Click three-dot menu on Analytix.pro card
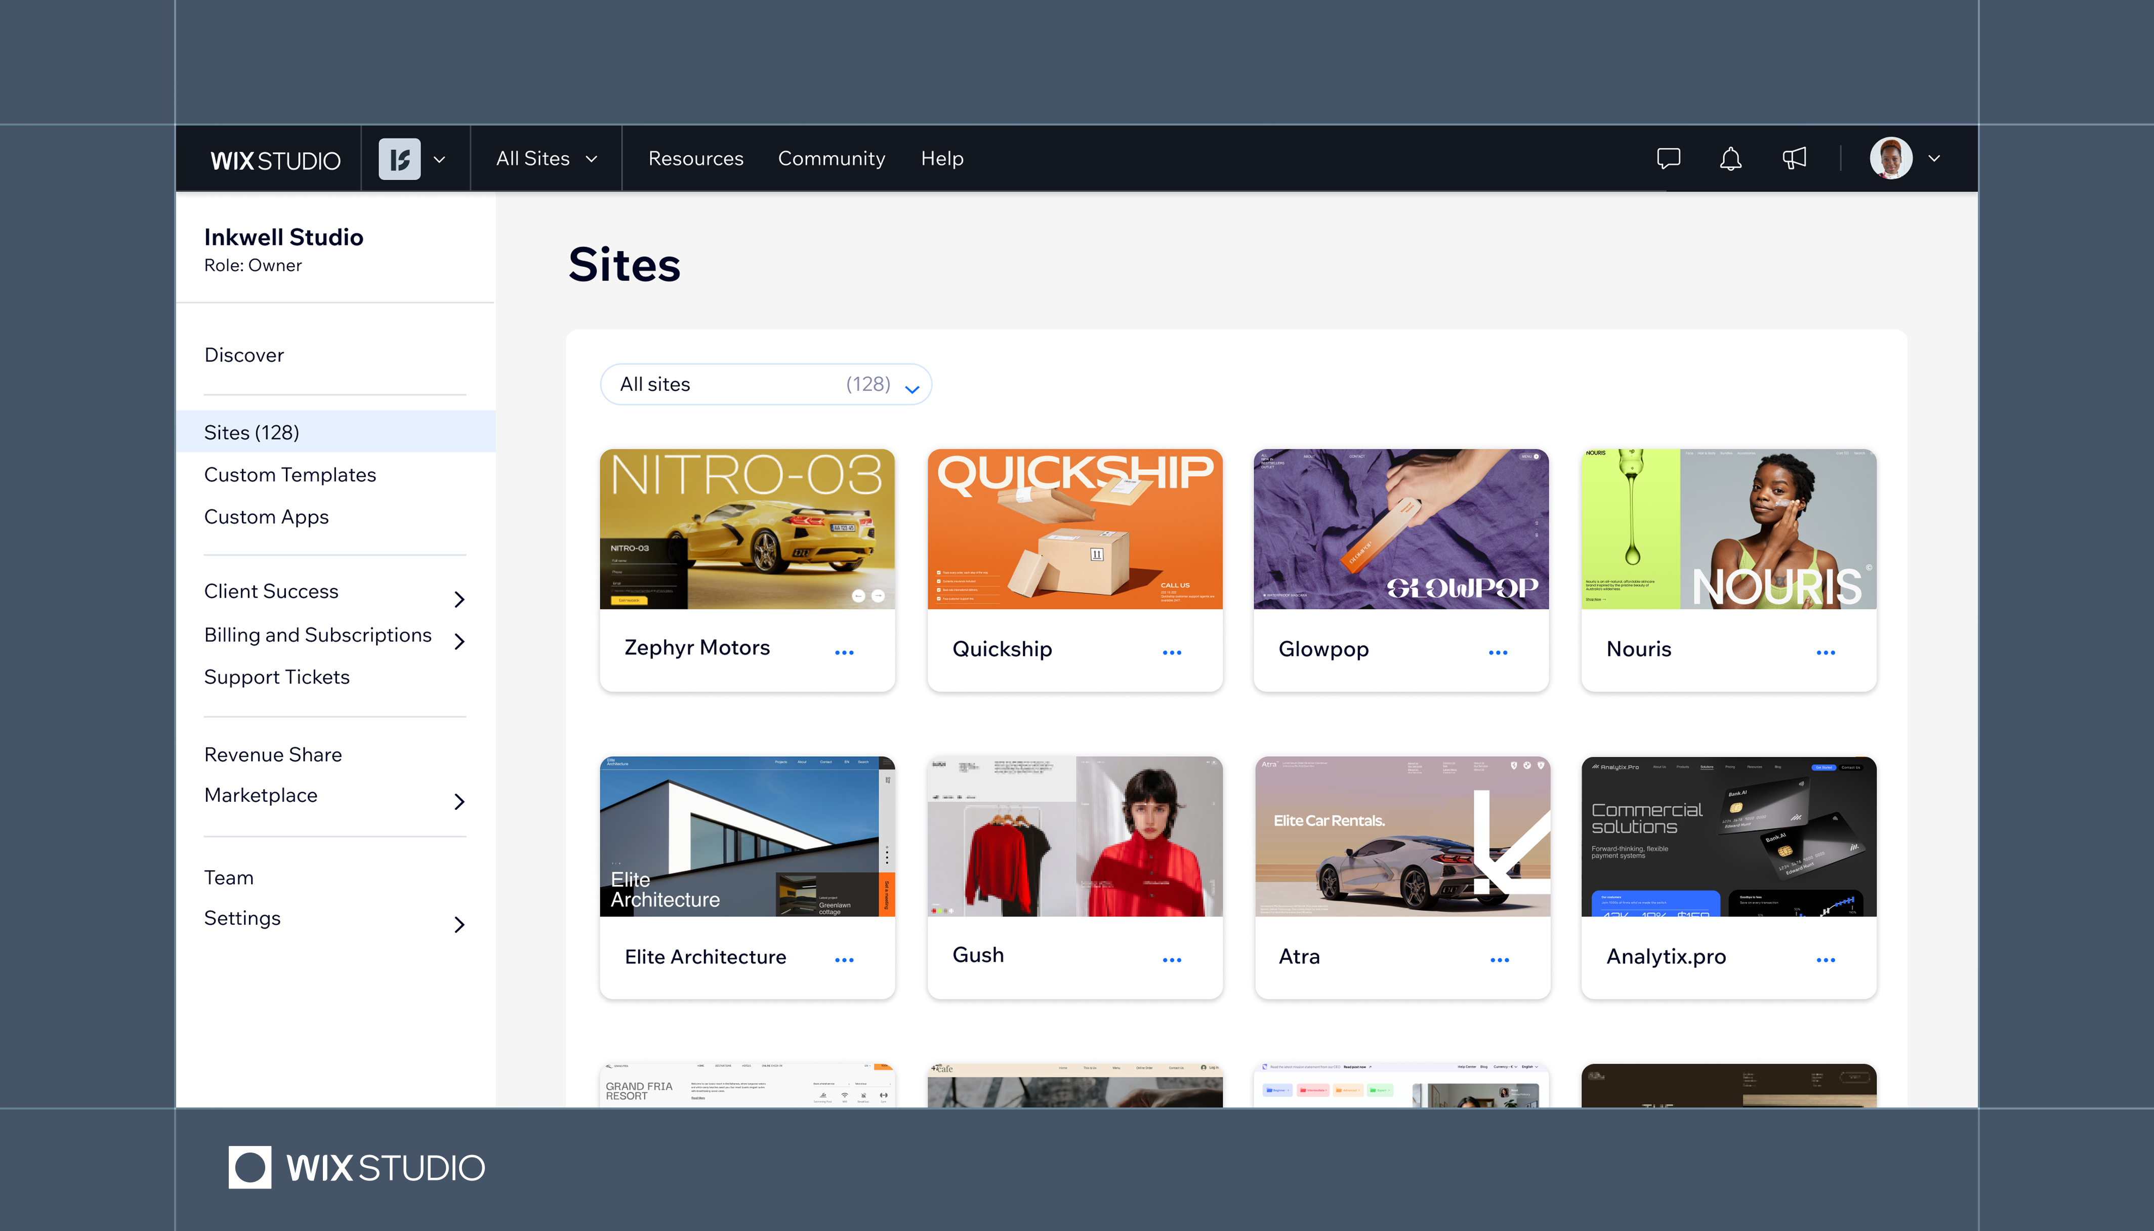The height and width of the screenshot is (1231, 2154). pos(1825,960)
